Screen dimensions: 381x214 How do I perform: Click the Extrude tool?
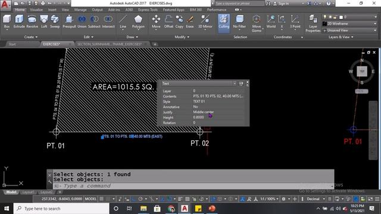click(x=19, y=21)
